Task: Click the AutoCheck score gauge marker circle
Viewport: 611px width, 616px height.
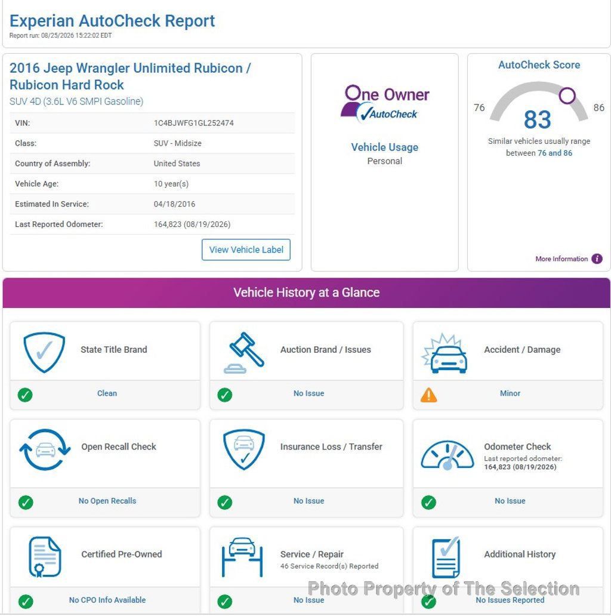Action: pos(567,96)
